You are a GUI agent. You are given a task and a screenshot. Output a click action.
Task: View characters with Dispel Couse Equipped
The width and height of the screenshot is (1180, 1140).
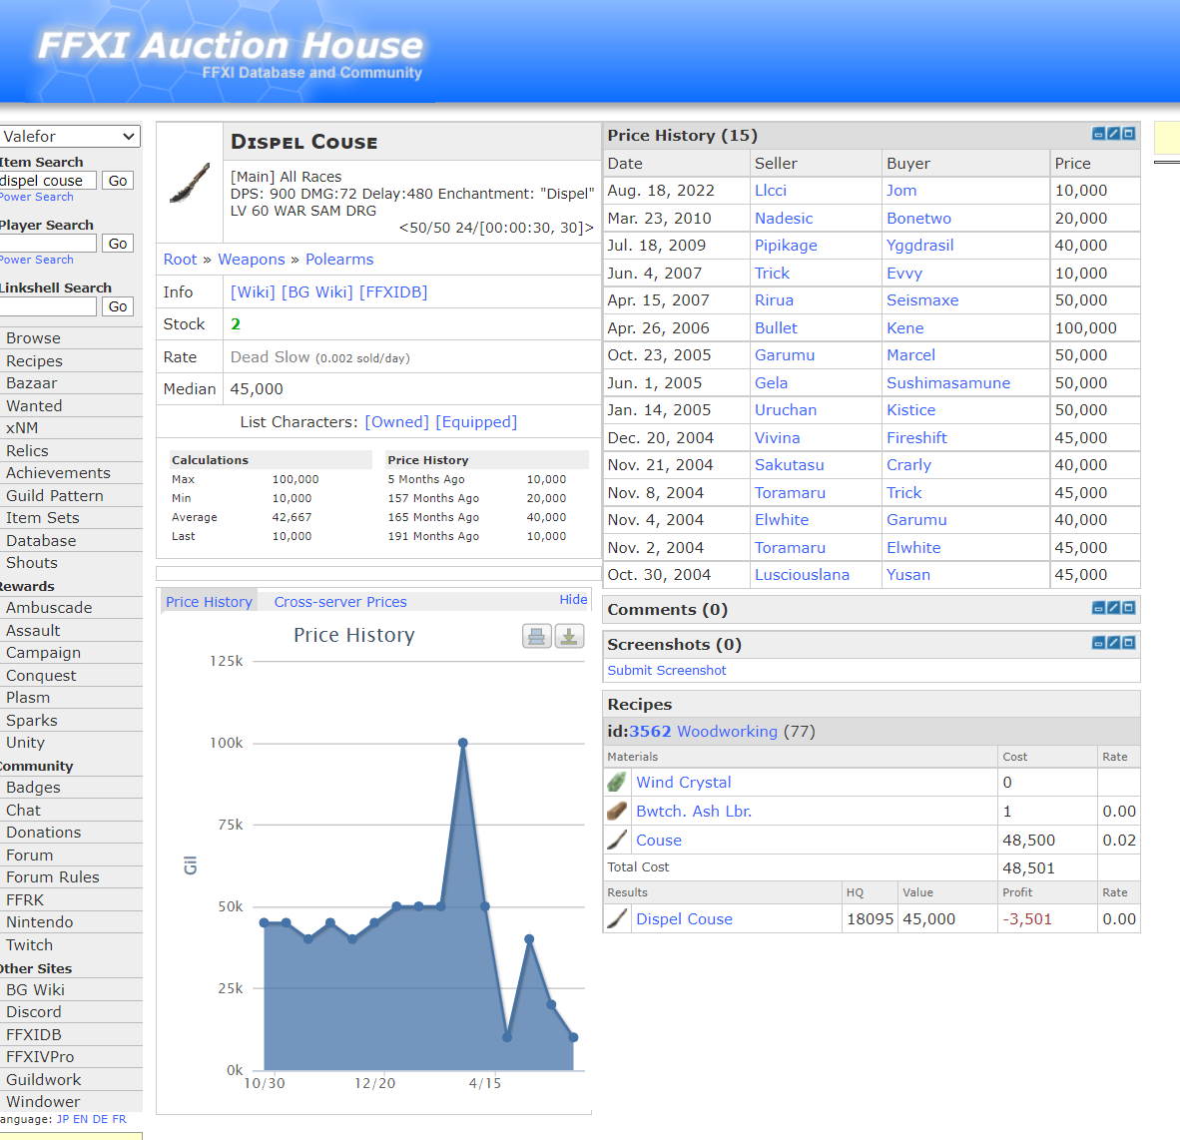tap(476, 421)
